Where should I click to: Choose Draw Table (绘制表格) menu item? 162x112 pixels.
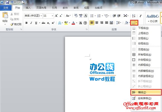(x=146, y=98)
